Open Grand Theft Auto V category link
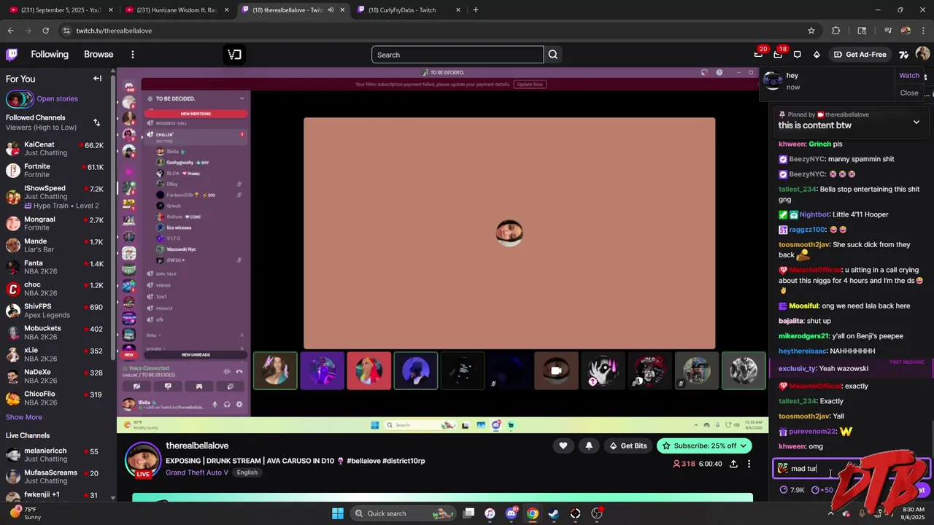Screen dimensions: 934x525 [196, 472]
